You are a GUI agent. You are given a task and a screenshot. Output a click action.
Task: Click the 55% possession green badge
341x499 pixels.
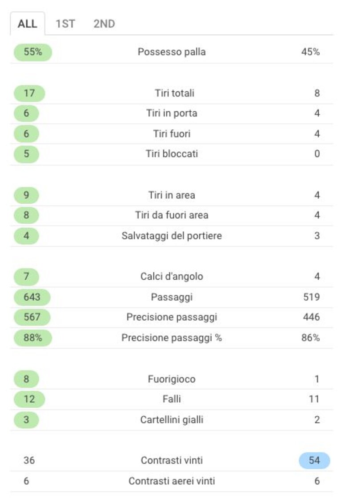point(33,52)
